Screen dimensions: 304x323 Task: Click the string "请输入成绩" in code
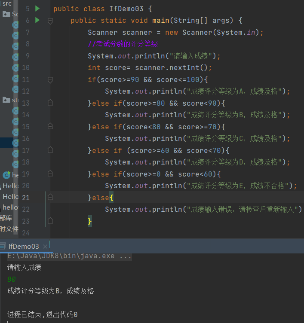coord(191,56)
